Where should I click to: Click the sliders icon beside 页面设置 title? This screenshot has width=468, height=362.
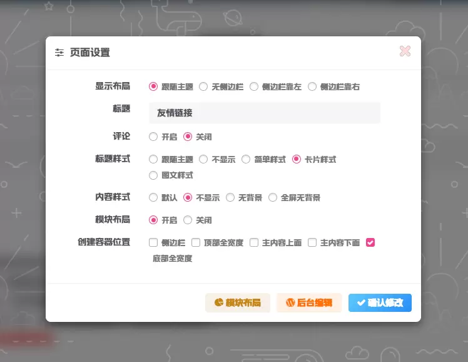click(59, 53)
